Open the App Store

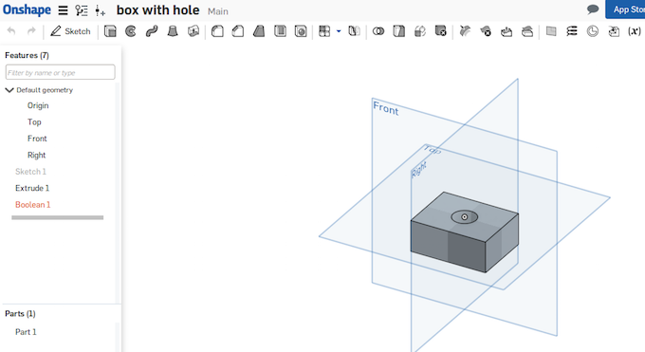coord(625,9)
